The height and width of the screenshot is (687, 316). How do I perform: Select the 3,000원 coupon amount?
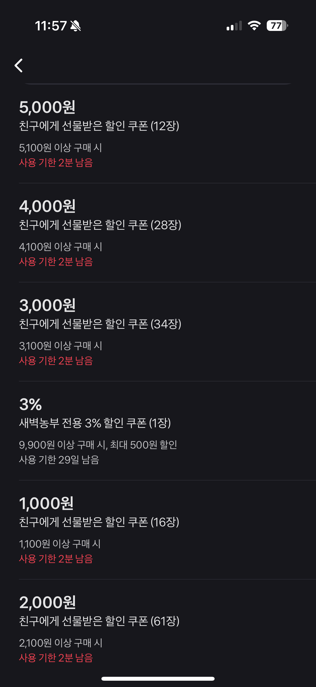click(x=47, y=305)
